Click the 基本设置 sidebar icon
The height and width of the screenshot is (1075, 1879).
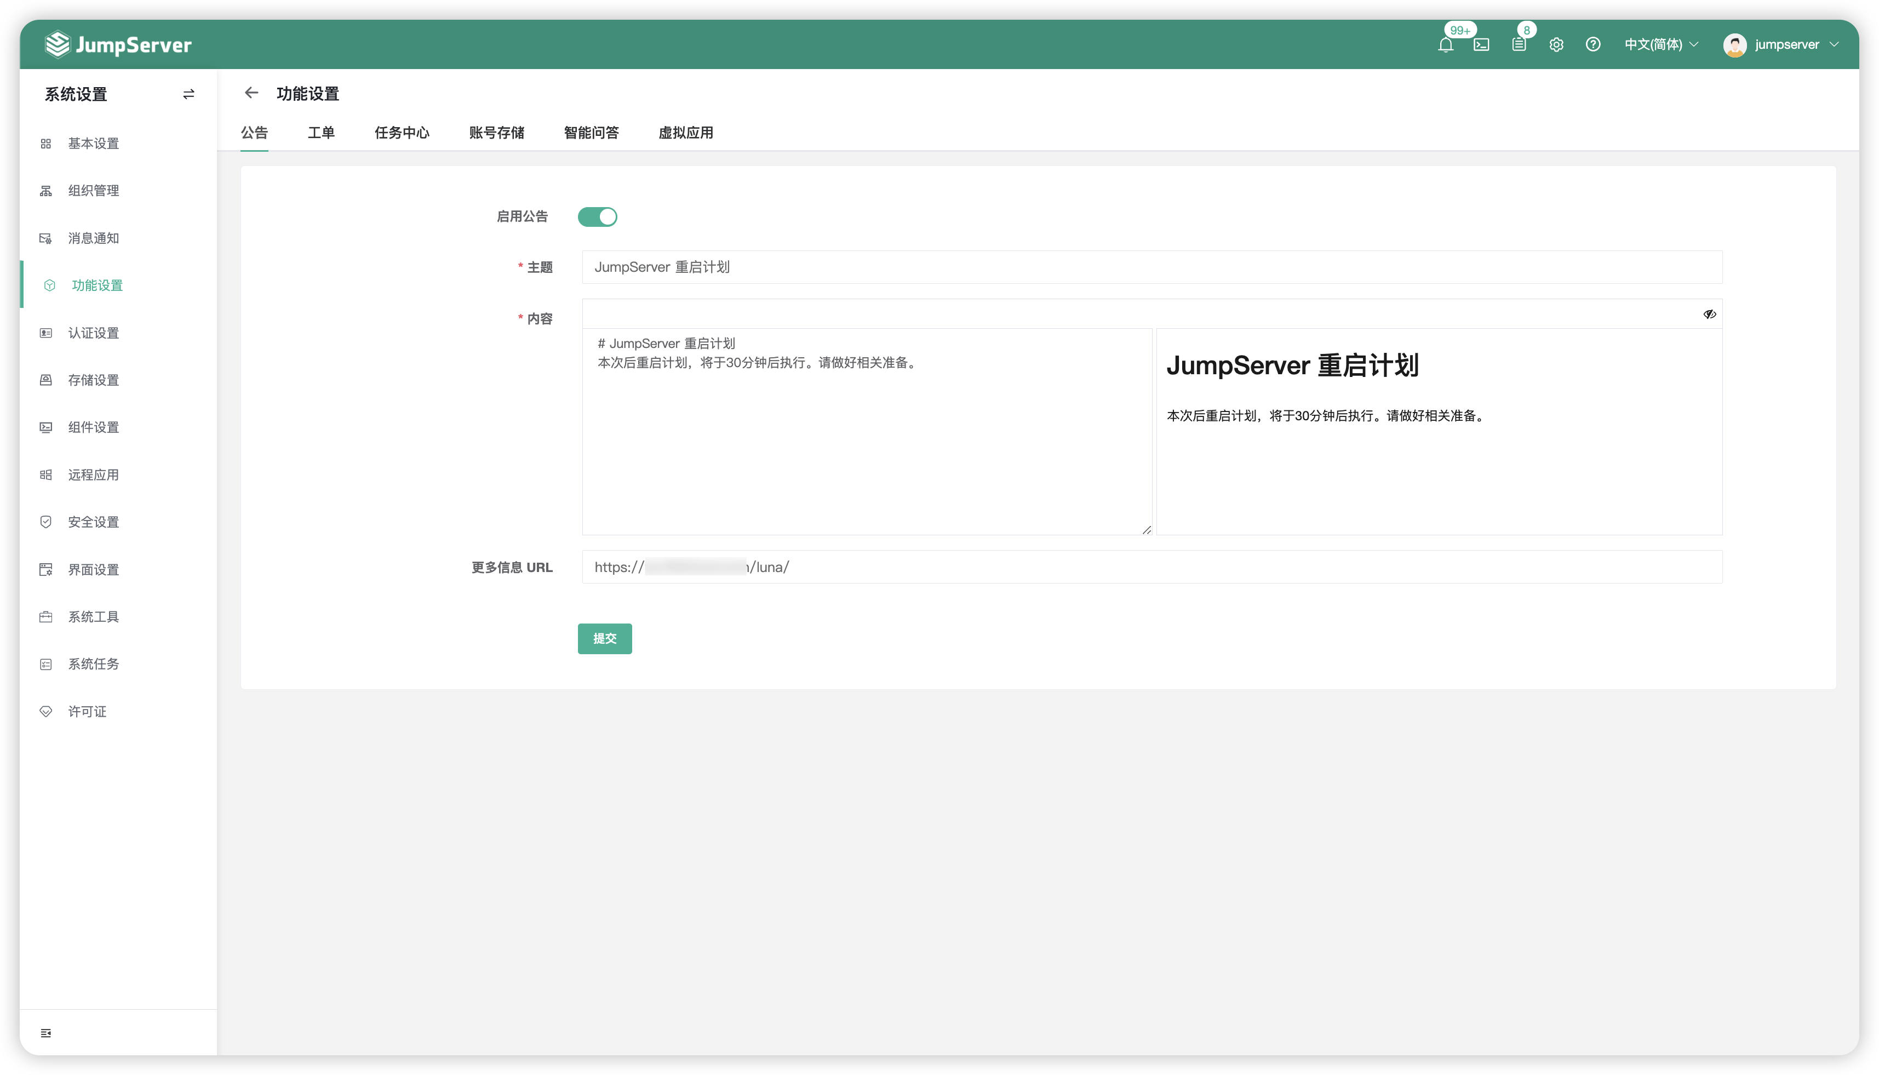click(x=46, y=143)
